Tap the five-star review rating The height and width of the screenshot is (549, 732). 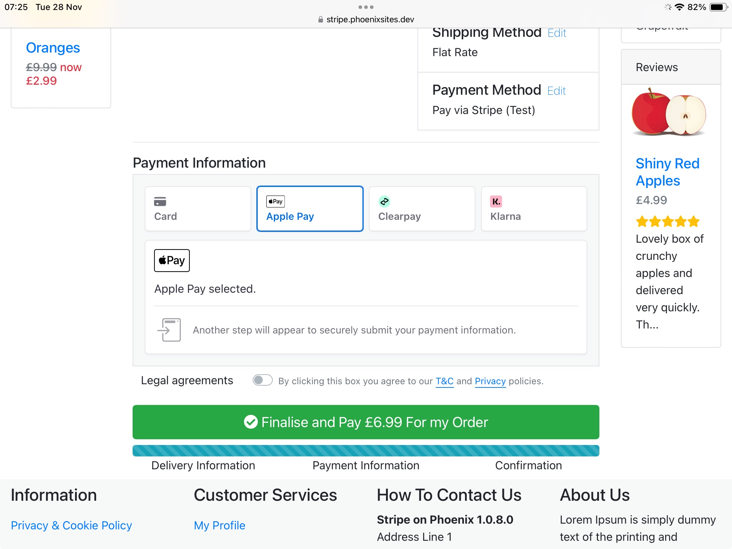pos(668,222)
